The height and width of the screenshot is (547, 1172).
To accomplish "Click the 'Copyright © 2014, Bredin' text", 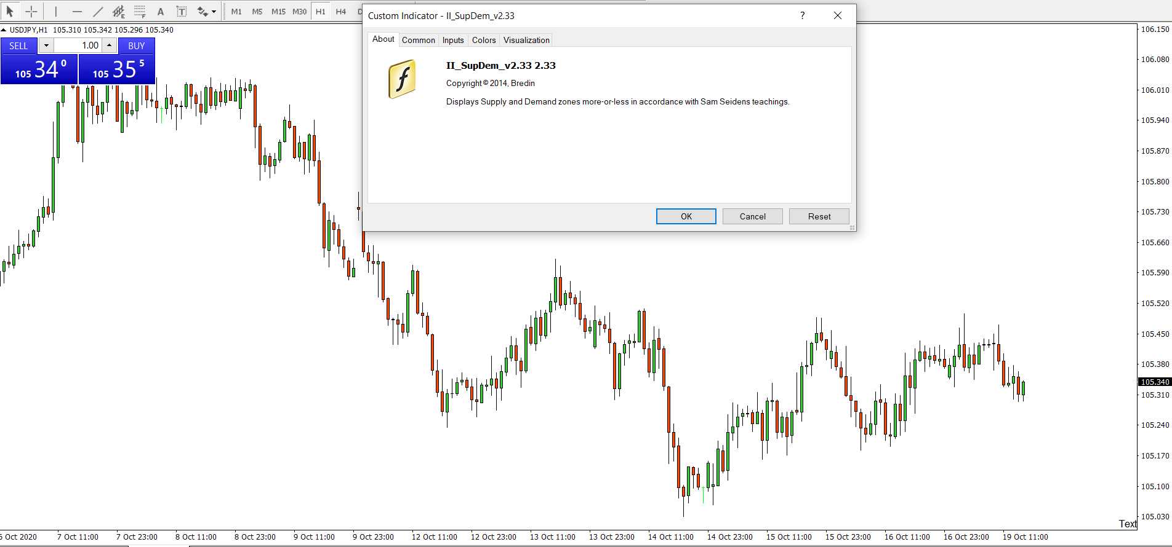I will click(x=491, y=83).
